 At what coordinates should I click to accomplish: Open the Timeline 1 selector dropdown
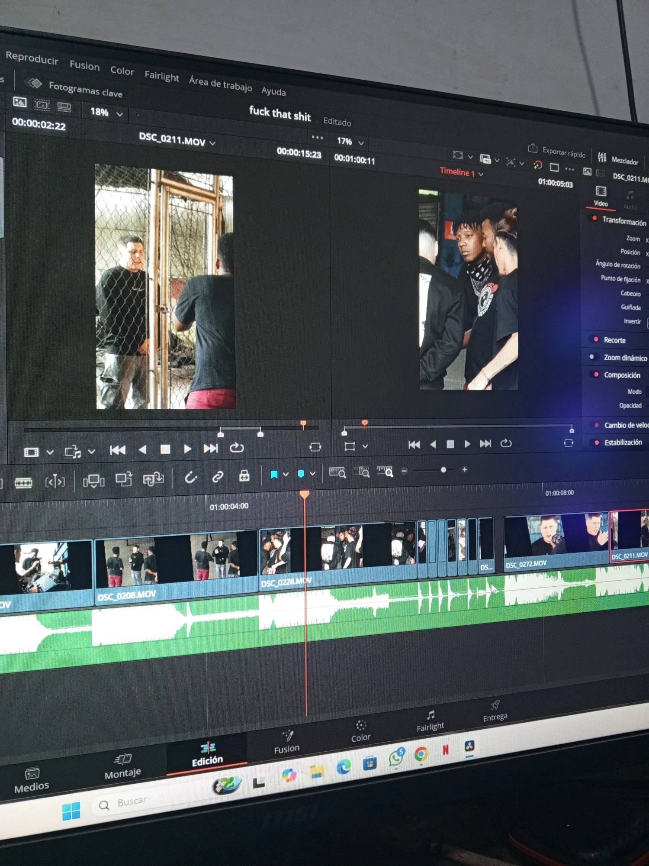[481, 174]
